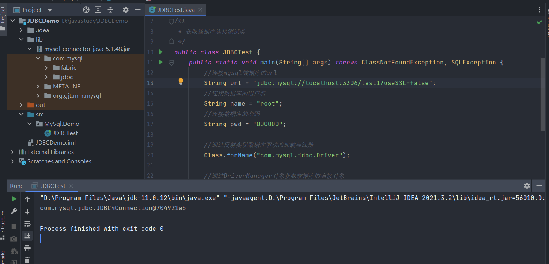Rerun JDBCTest in Run panel

[x=14, y=199]
